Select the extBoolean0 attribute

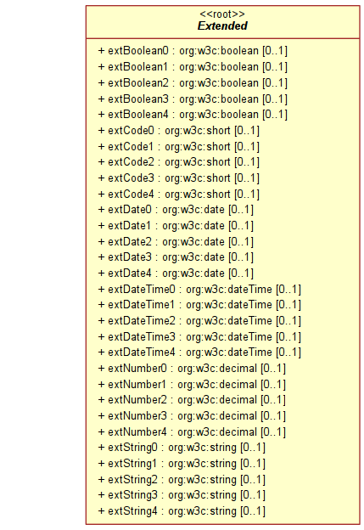click(193, 51)
